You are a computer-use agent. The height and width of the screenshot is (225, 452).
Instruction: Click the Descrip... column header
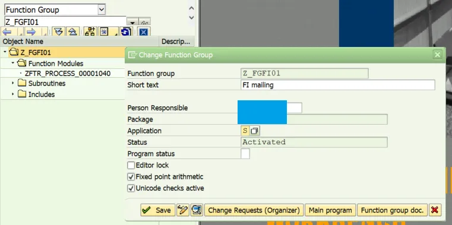pyautogui.click(x=176, y=42)
